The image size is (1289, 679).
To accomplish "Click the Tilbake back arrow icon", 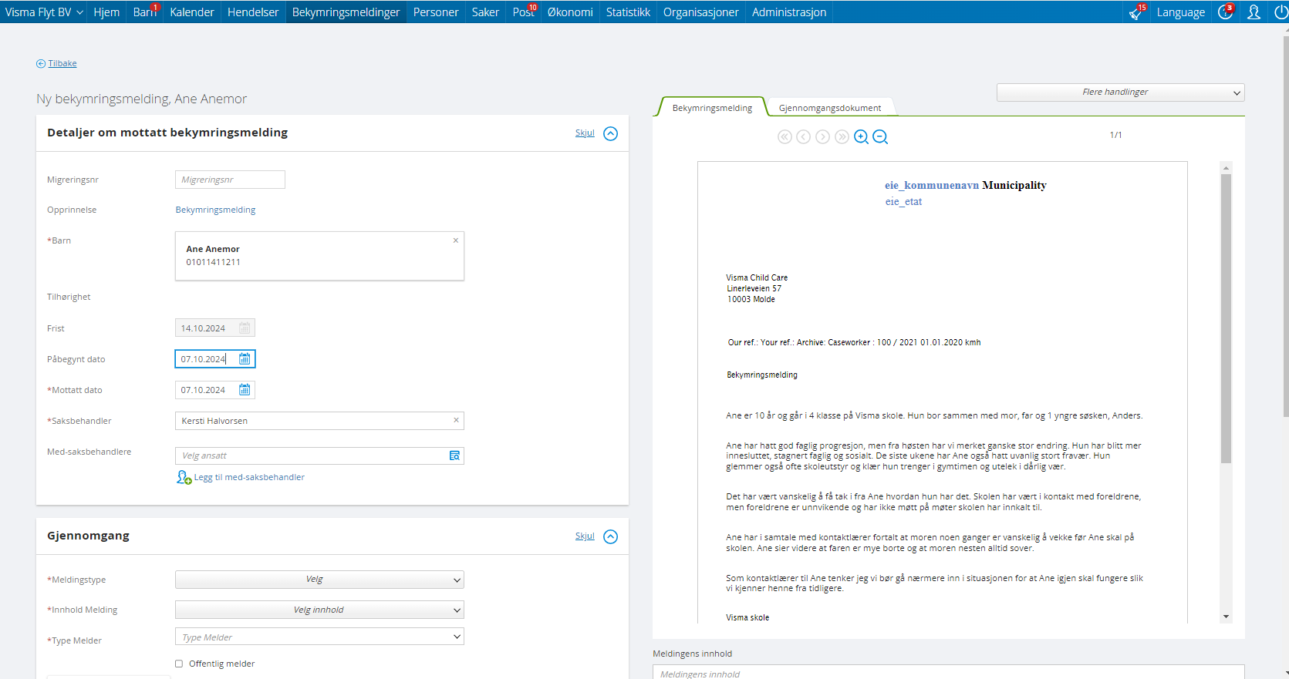I will (41, 64).
